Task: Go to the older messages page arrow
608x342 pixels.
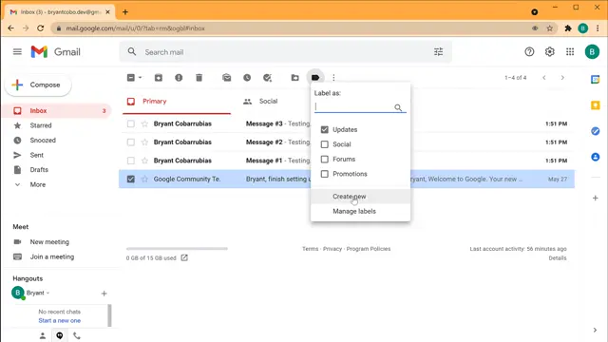Action: click(x=562, y=78)
